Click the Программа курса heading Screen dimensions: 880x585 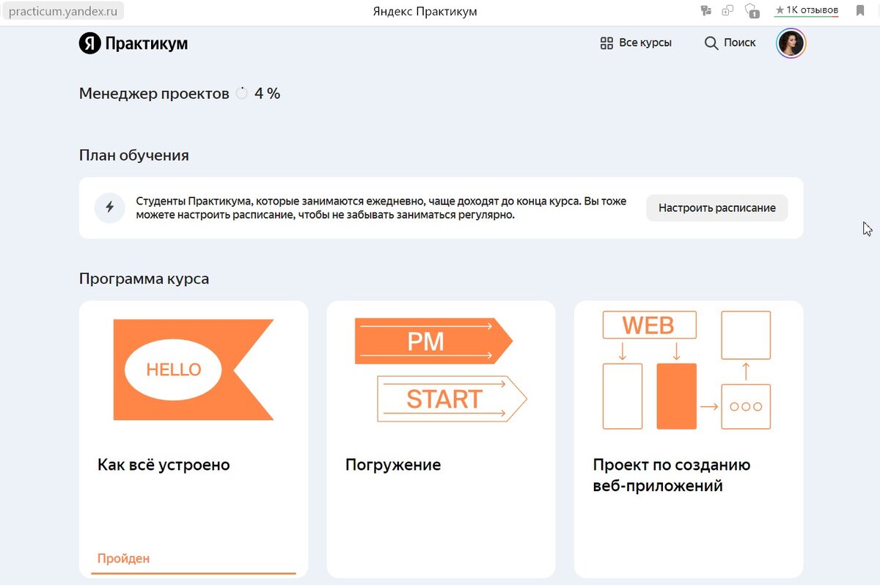point(144,279)
